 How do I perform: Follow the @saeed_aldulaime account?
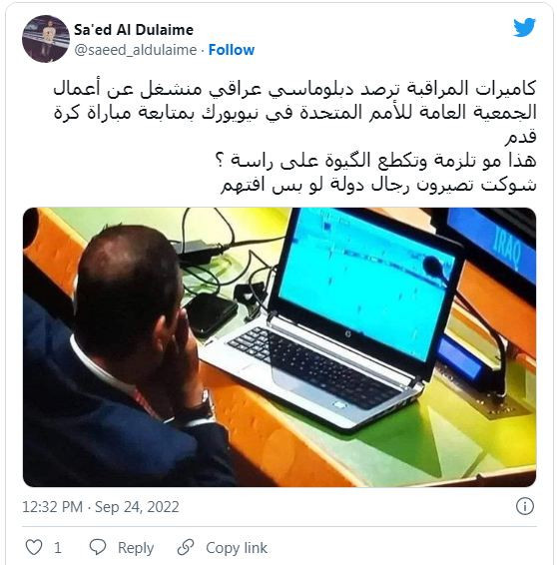point(232,50)
